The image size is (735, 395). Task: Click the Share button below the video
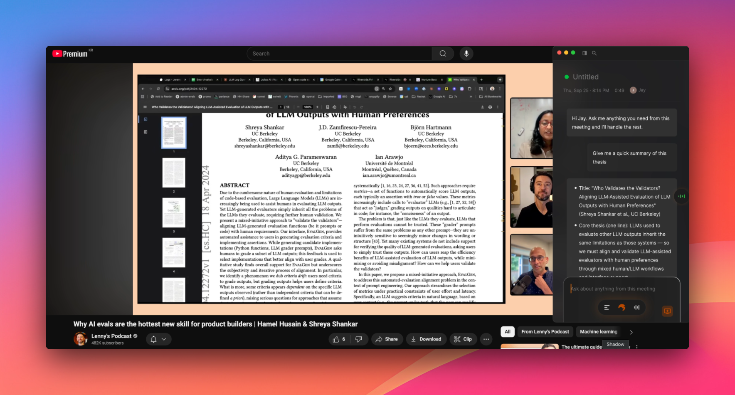coord(387,339)
